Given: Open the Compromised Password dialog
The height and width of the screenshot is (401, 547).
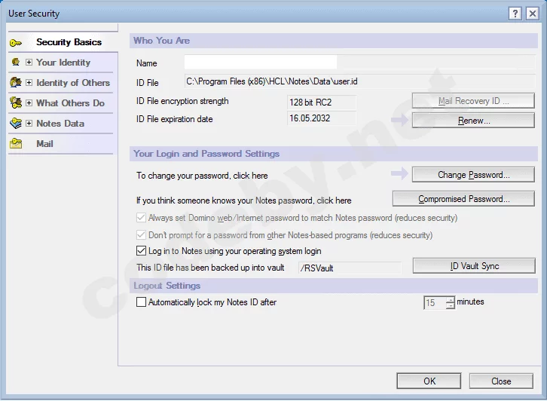Looking at the screenshot, I should tap(463, 200).
